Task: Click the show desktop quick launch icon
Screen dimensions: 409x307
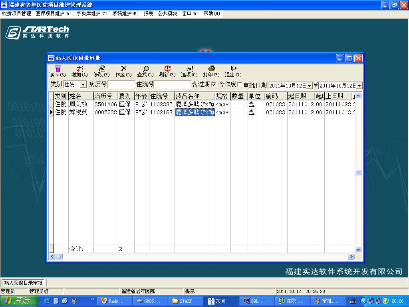Action: 65,301
